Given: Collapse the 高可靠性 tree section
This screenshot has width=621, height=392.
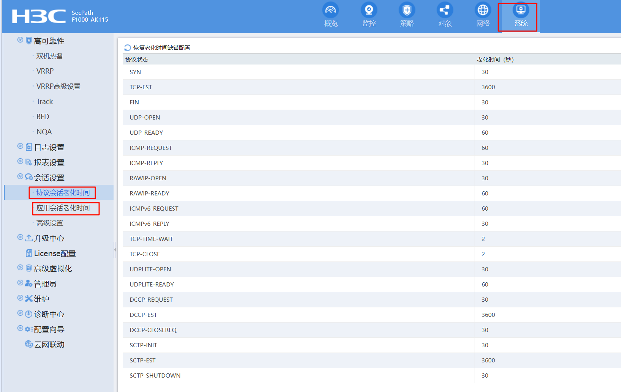Looking at the screenshot, I should (x=21, y=40).
